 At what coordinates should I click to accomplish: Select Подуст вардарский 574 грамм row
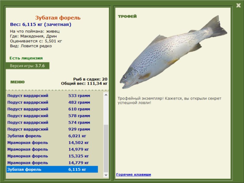coord(52,122)
